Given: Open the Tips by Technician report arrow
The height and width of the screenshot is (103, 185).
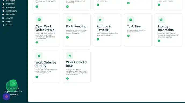Looking at the screenshot, I should pos(159,41).
